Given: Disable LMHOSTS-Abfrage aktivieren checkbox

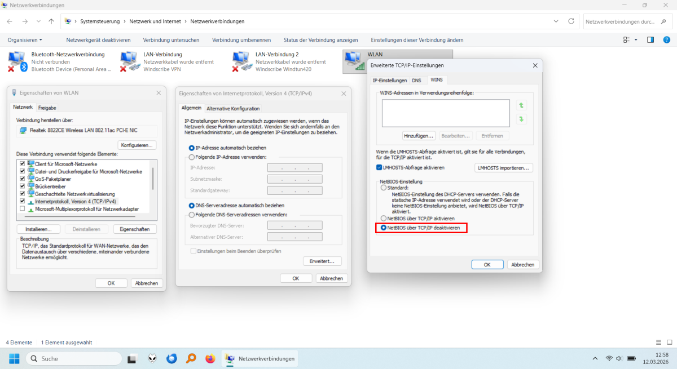Looking at the screenshot, I should [x=379, y=168].
